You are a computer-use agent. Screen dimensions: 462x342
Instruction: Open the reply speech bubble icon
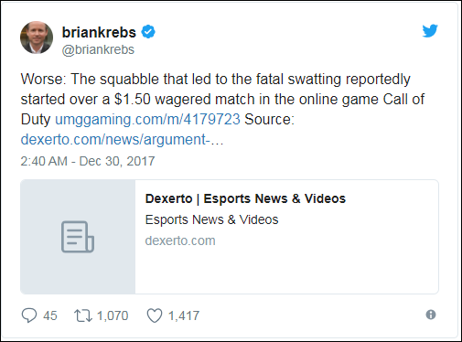point(29,315)
